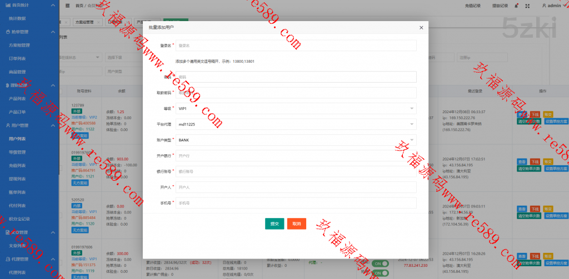The height and width of the screenshot is (279, 569).
Task: Close the 方案组管理 tab with its X
Action: coord(98,22)
